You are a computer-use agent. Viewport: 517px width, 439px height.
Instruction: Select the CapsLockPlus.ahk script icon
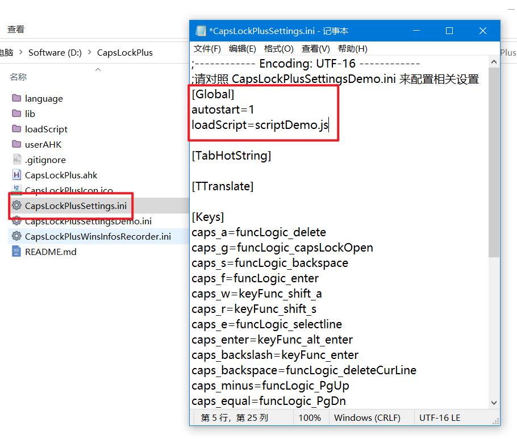[16, 175]
